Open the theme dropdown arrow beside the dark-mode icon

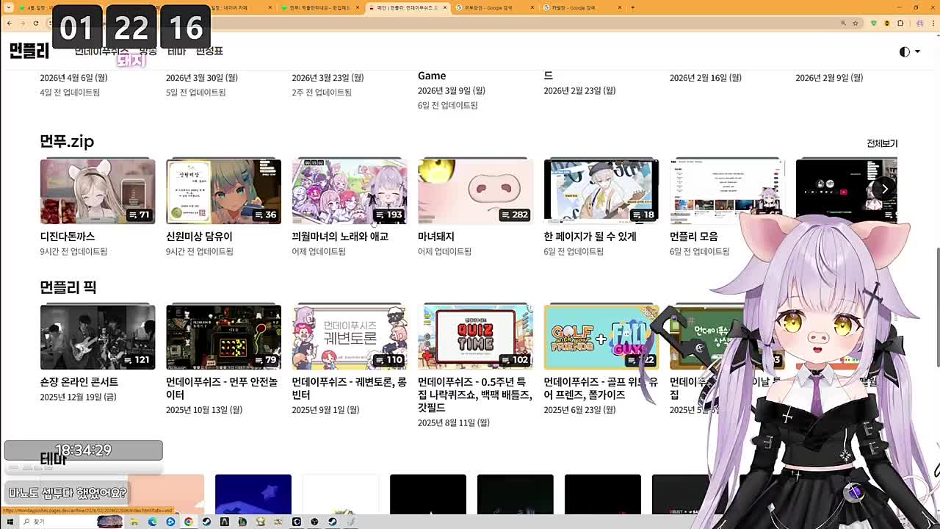(917, 51)
